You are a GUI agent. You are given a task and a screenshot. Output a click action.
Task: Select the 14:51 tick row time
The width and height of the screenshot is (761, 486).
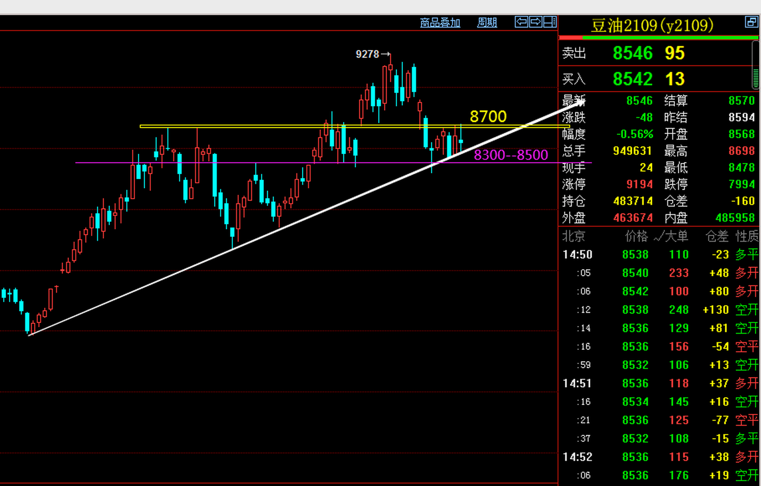pyautogui.click(x=577, y=383)
